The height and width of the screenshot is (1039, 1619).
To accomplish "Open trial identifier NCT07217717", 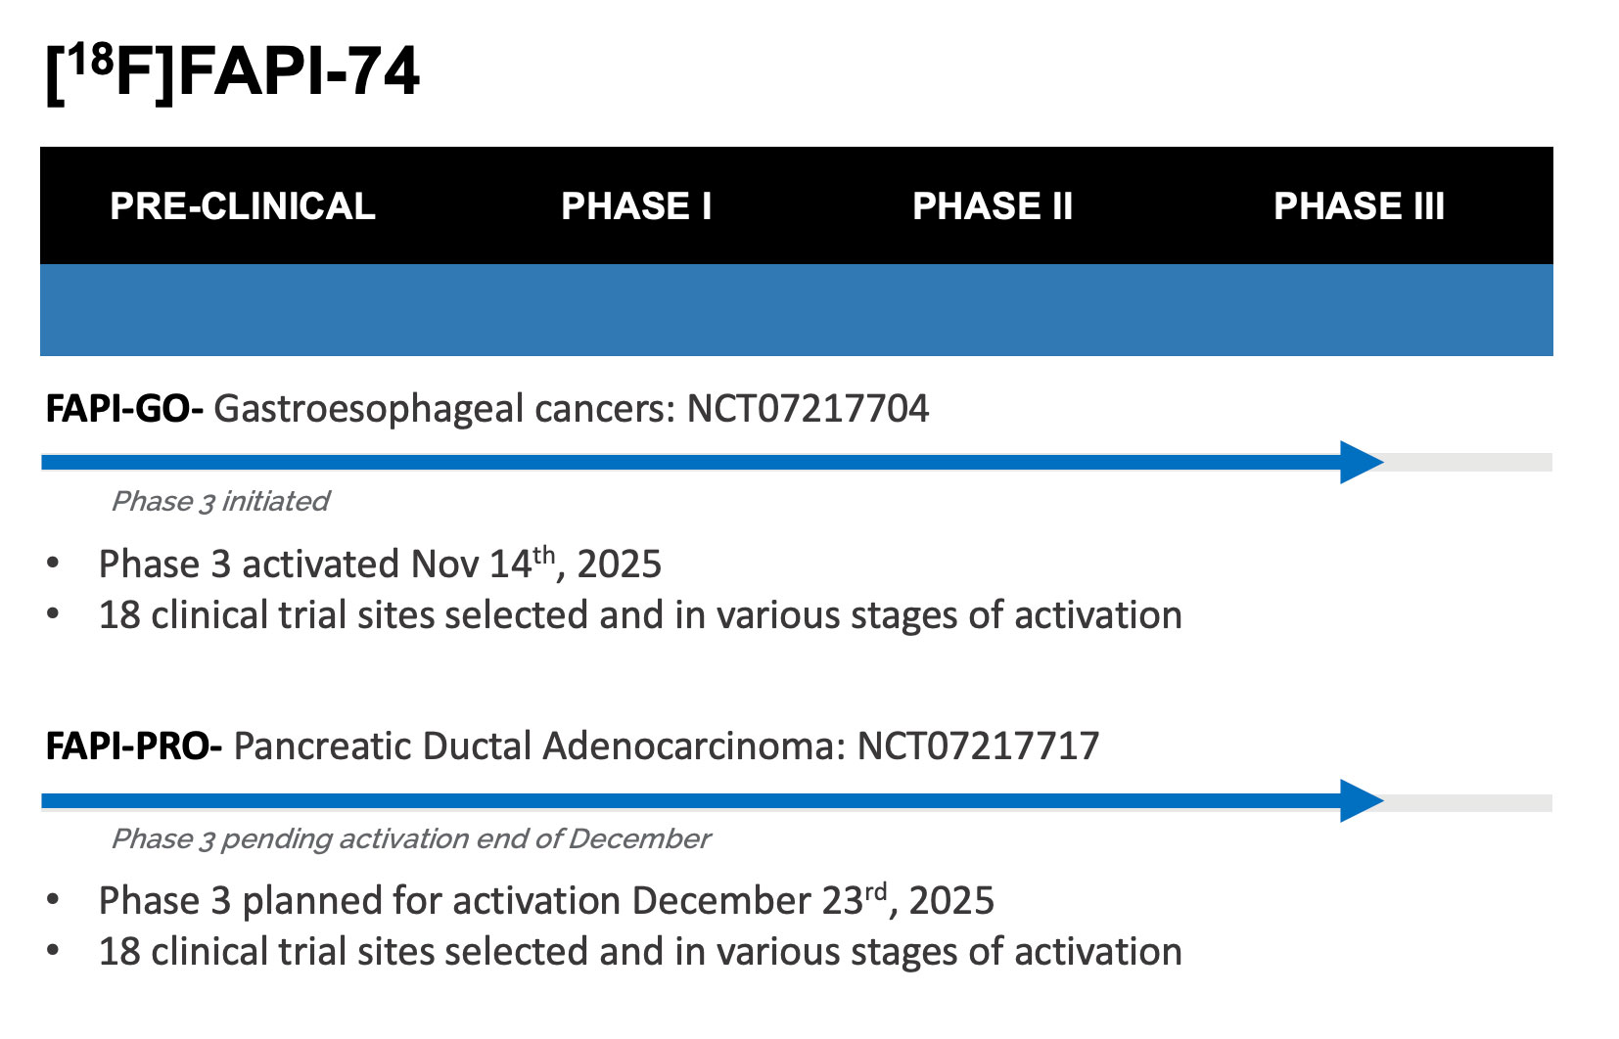I will [x=978, y=746].
